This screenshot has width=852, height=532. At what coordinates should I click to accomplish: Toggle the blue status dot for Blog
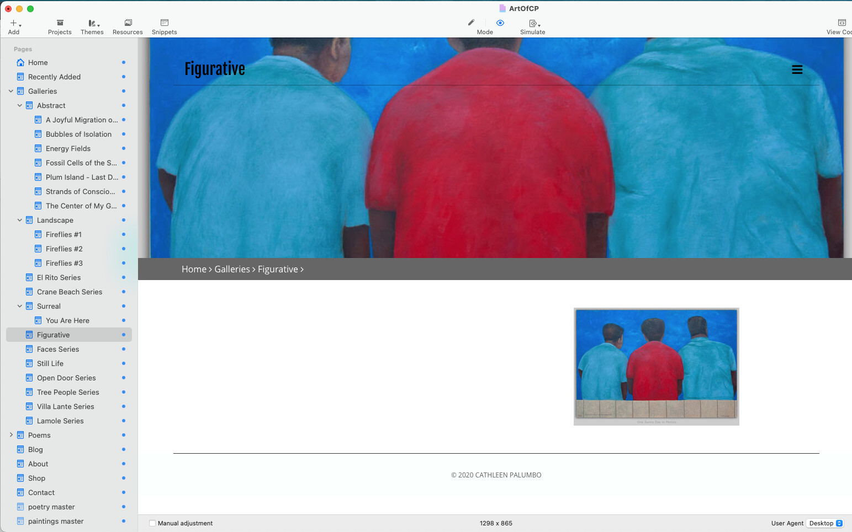click(x=124, y=449)
